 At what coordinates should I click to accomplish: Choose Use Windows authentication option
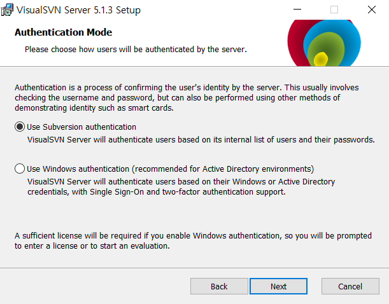[20, 169]
